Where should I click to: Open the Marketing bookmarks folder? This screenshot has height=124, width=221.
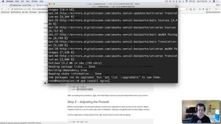(x=16, y=12)
